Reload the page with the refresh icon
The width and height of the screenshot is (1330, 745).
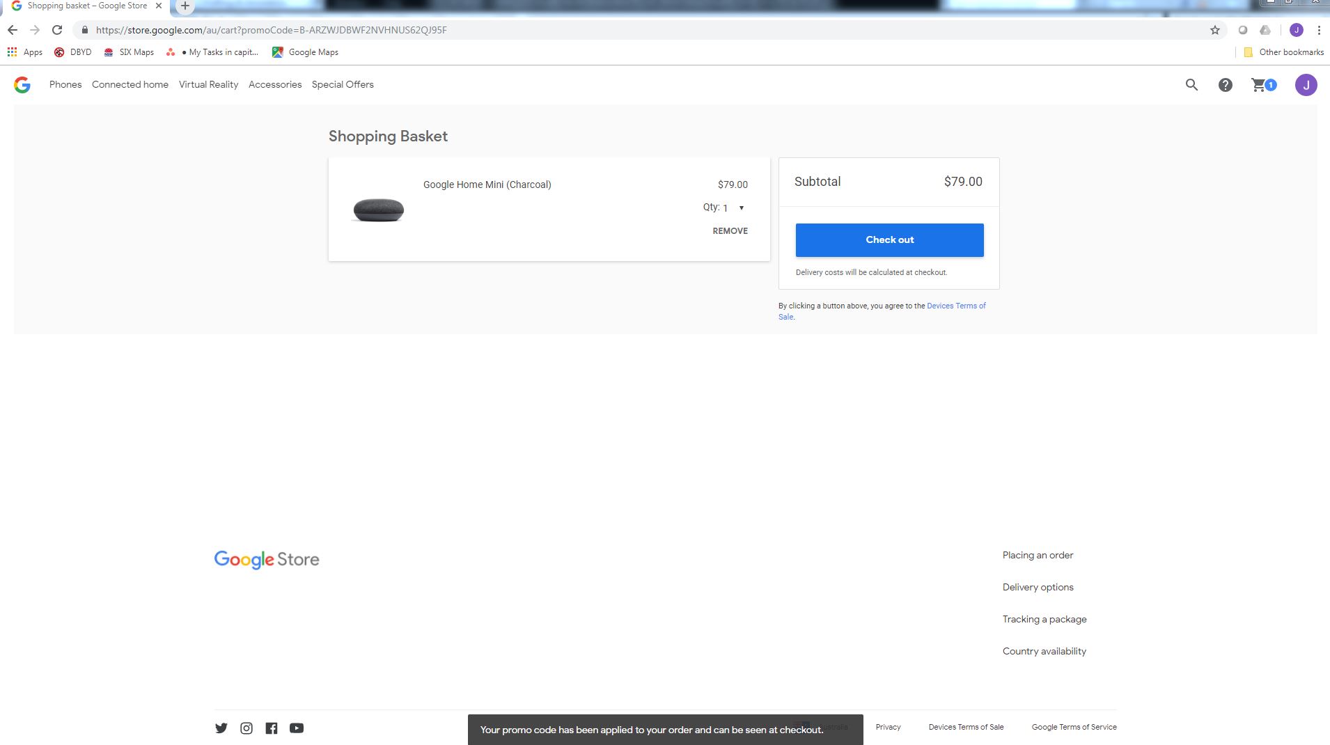tap(57, 30)
